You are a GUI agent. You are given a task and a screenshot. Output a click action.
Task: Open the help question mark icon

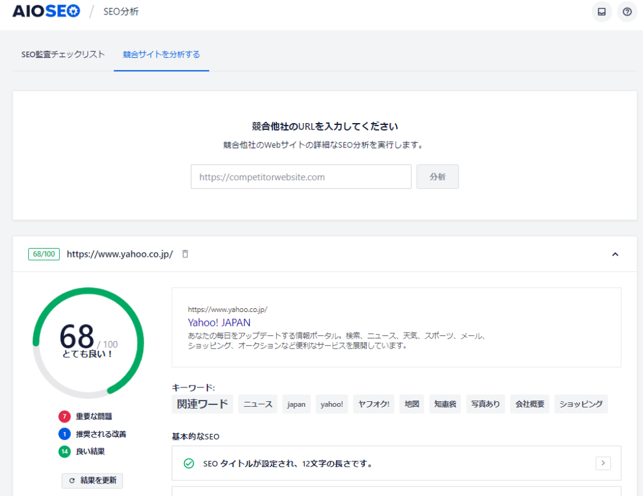[x=627, y=12]
